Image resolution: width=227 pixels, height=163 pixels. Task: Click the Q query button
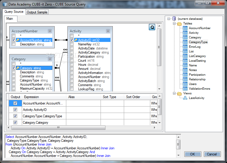click(x=152, y=27)
